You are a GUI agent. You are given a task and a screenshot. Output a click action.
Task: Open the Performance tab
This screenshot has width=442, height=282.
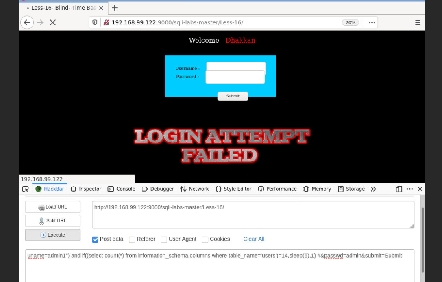click(x=277, y=189)
